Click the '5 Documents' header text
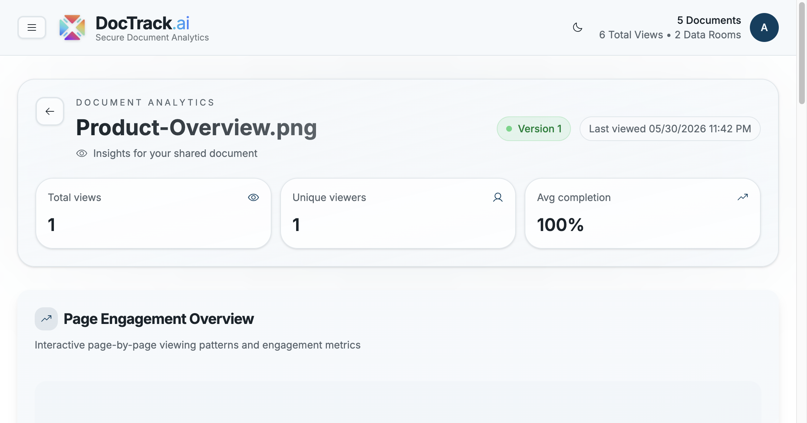 click(709, 20)
